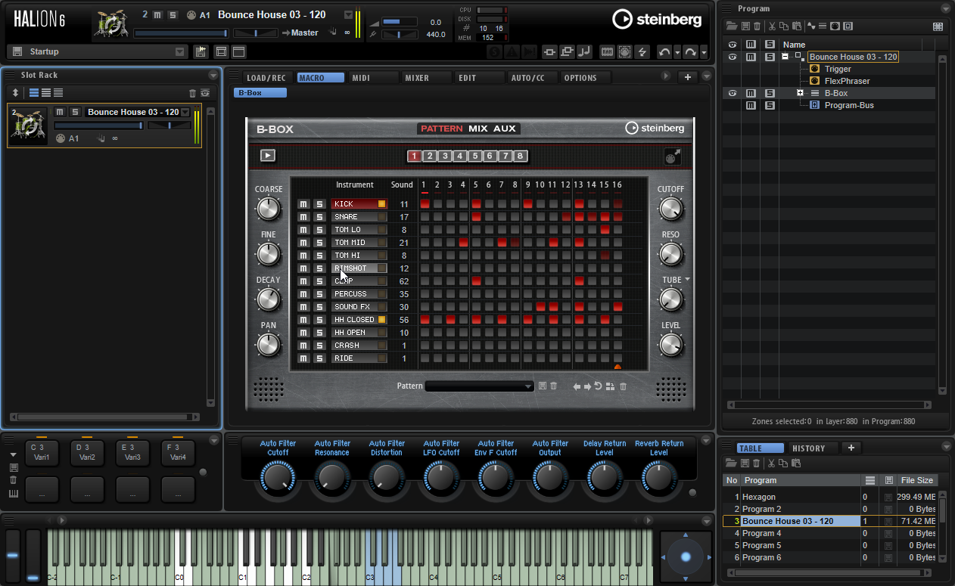Trigger the C3 Vari1 pad
Image resolution: width=955 pixels, height=586 pixels.
tap(42, 452)
